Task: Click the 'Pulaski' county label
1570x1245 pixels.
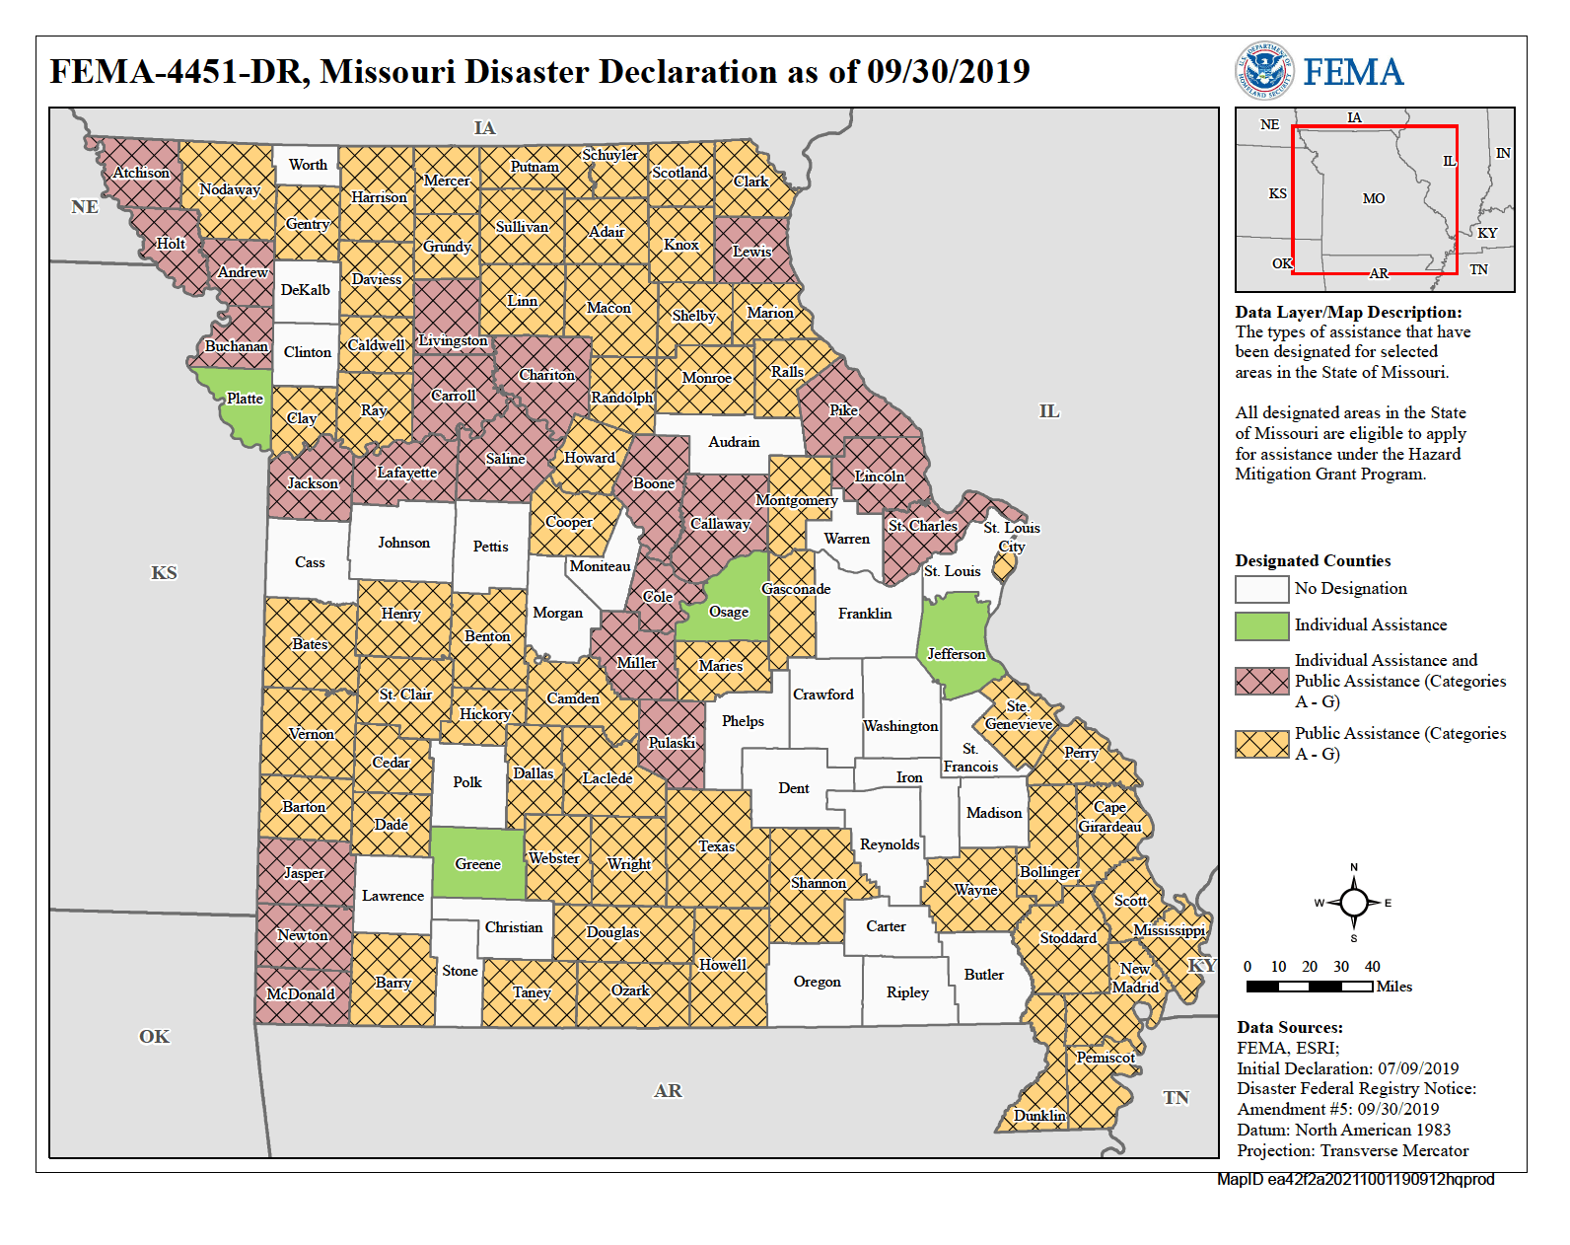Action: [x=672, y=743]
